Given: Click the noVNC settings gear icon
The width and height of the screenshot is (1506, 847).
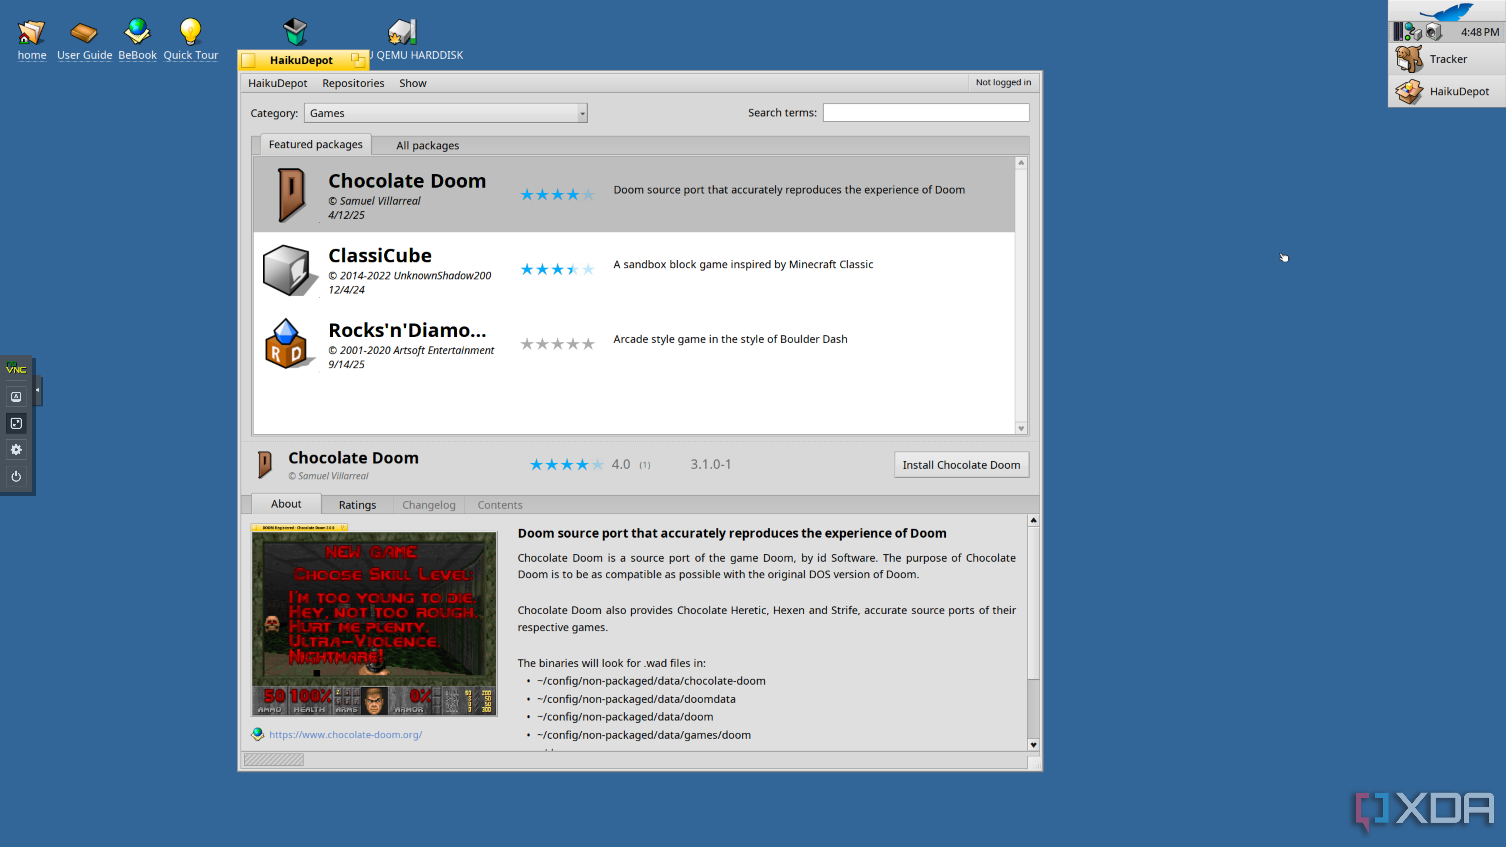Looking at the screenshot, I should (x=16, y=449).
